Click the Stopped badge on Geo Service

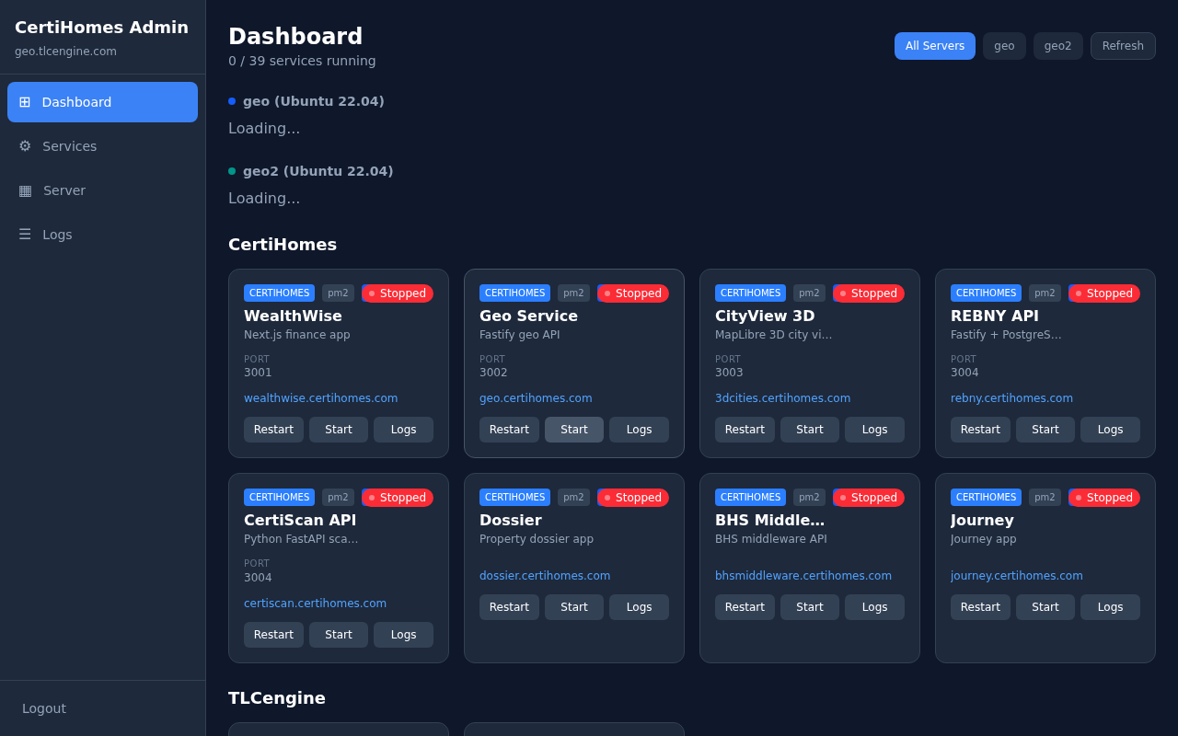[x=632, y=293]
